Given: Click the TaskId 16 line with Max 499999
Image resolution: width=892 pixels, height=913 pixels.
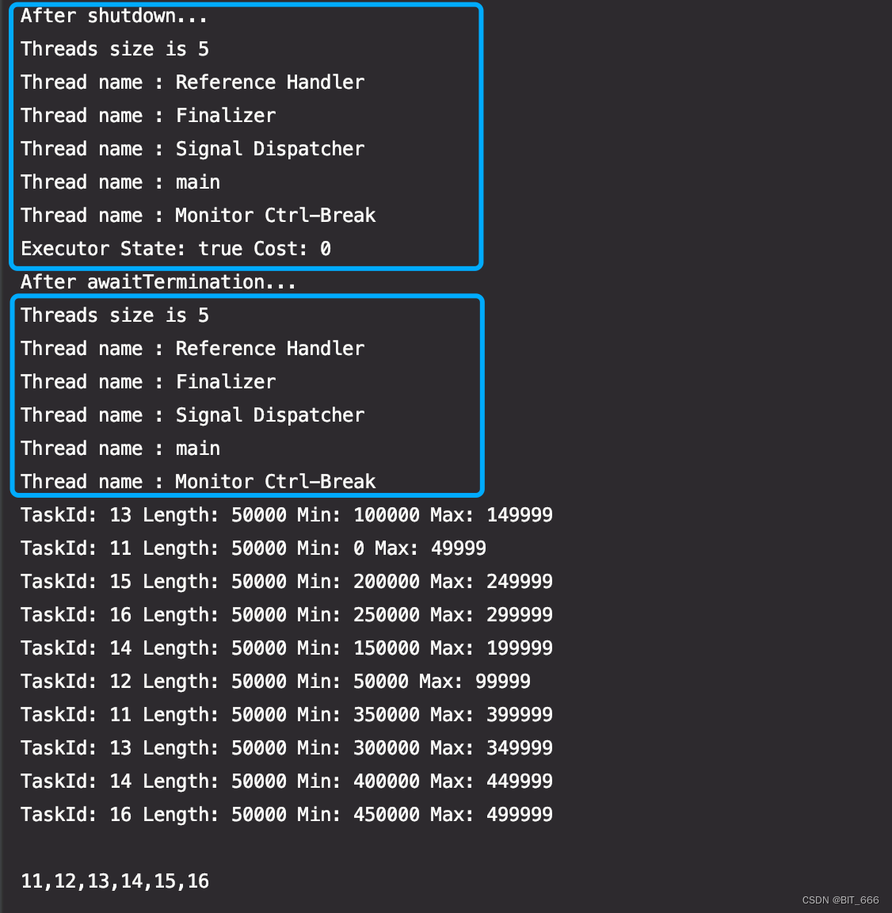Looking at the screenshot, I should click(286, 815).
